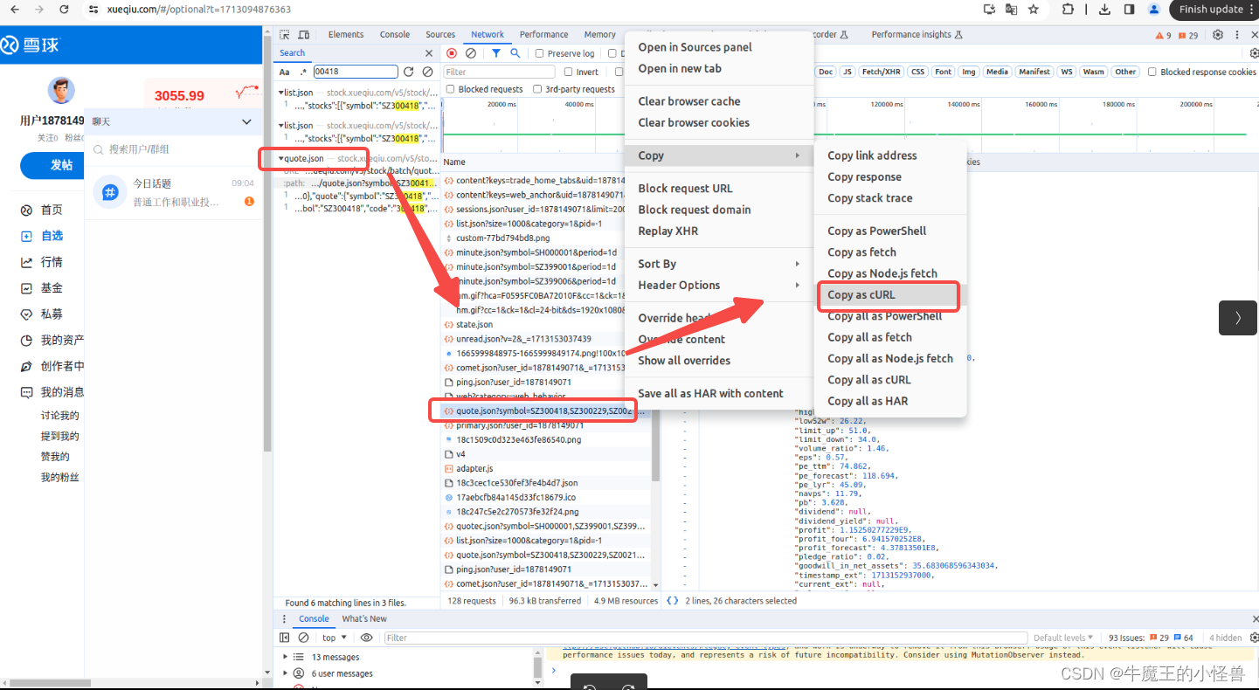
Task: Switch to the Performance tab
Action: point(543,35)
